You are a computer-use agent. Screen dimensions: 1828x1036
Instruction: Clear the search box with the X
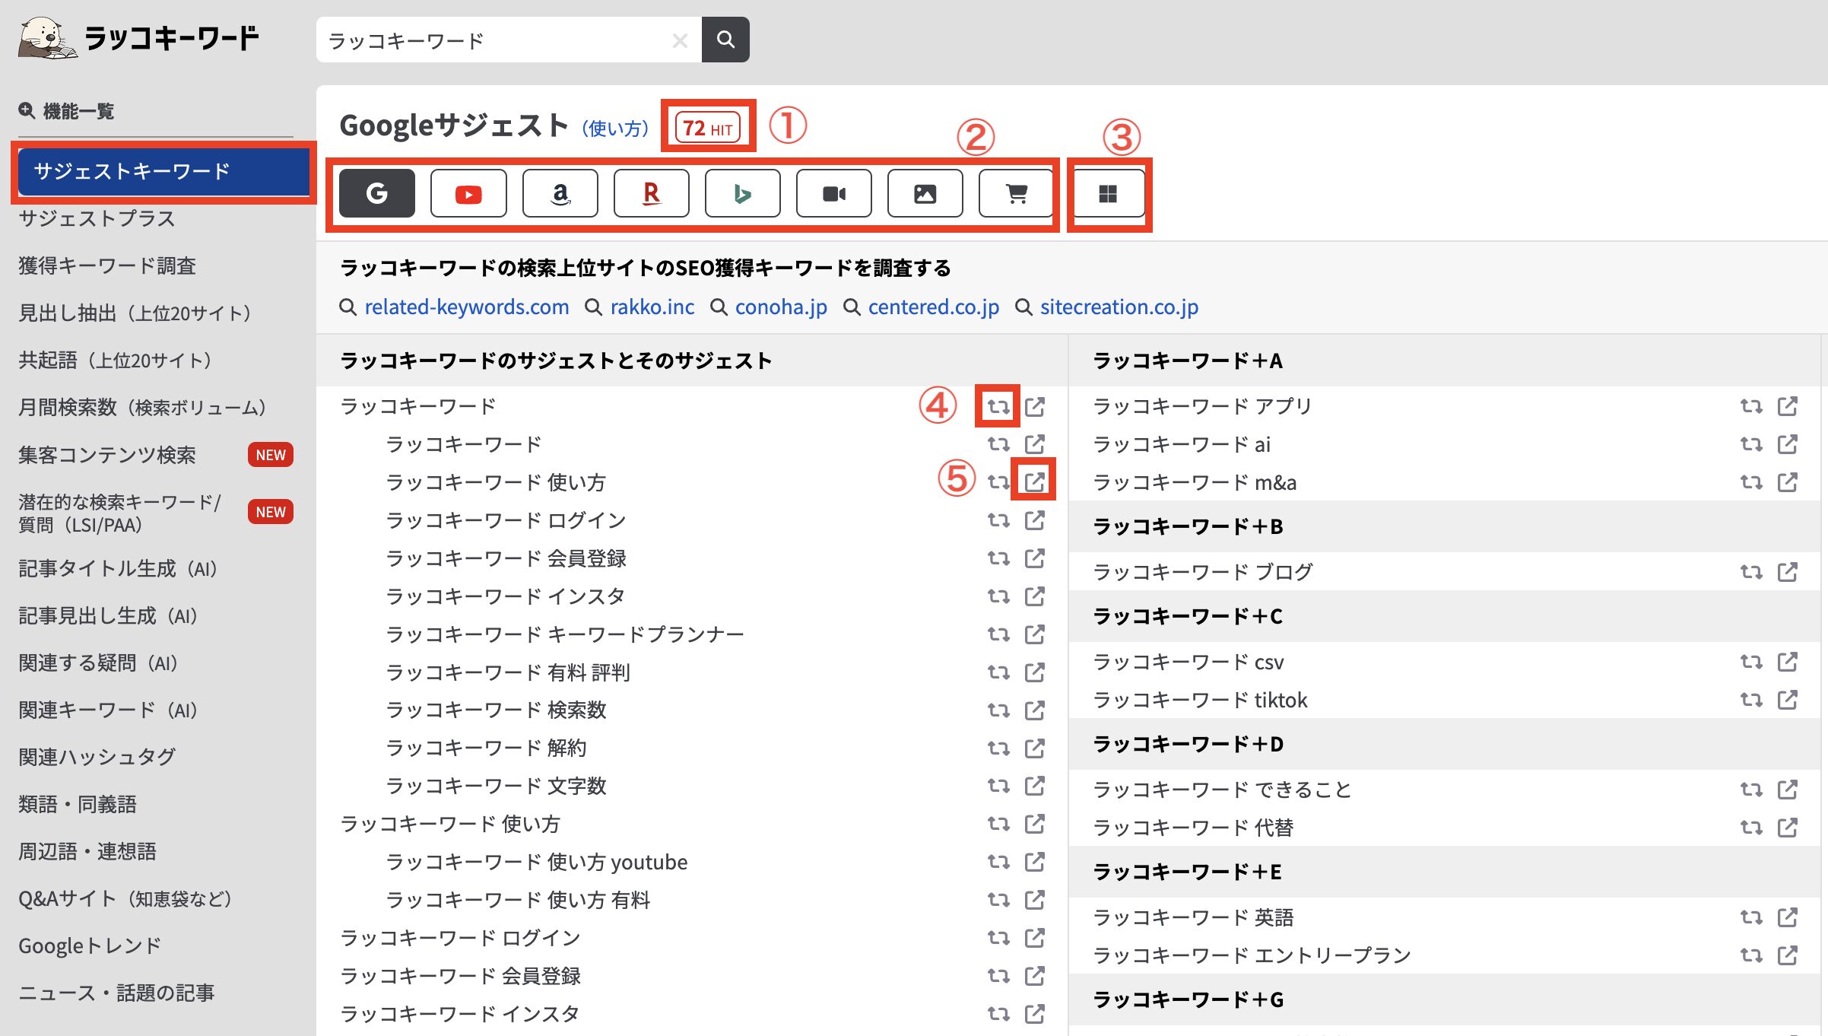680,40
